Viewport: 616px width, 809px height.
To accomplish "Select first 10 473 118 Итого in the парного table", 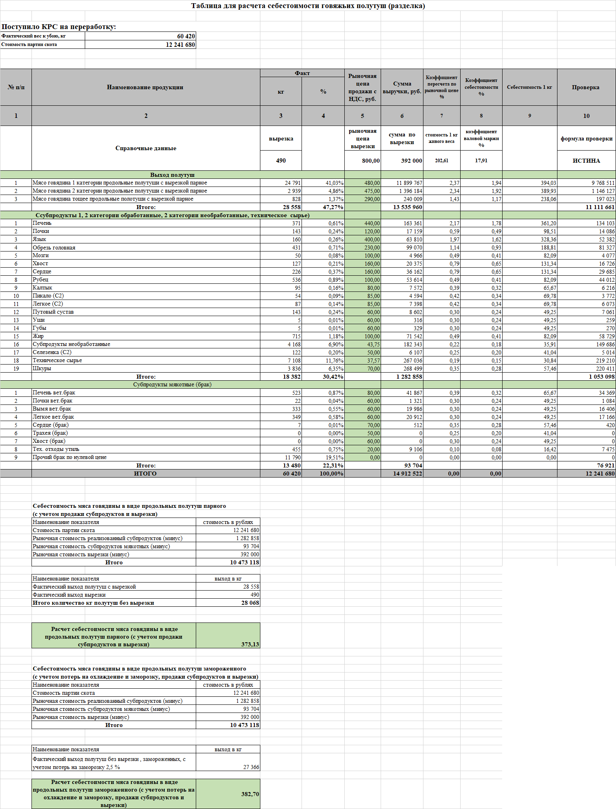I will [228, 563].
